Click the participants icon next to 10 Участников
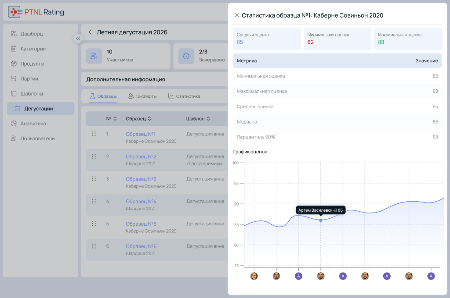 (x=94, y=56)
